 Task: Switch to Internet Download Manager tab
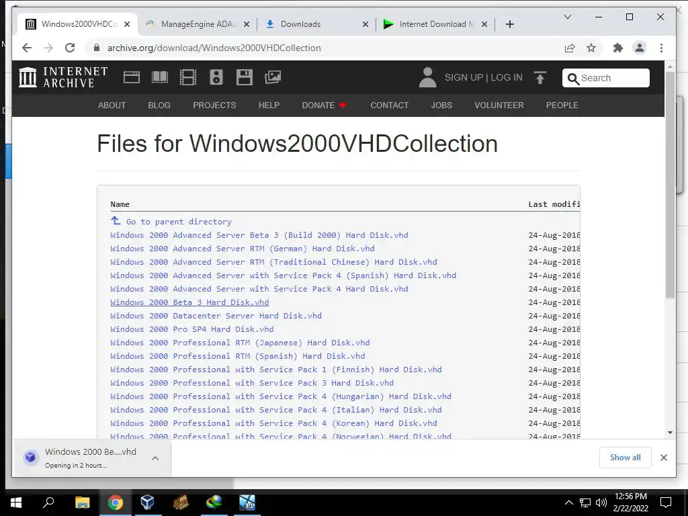(x=435, y=24)
